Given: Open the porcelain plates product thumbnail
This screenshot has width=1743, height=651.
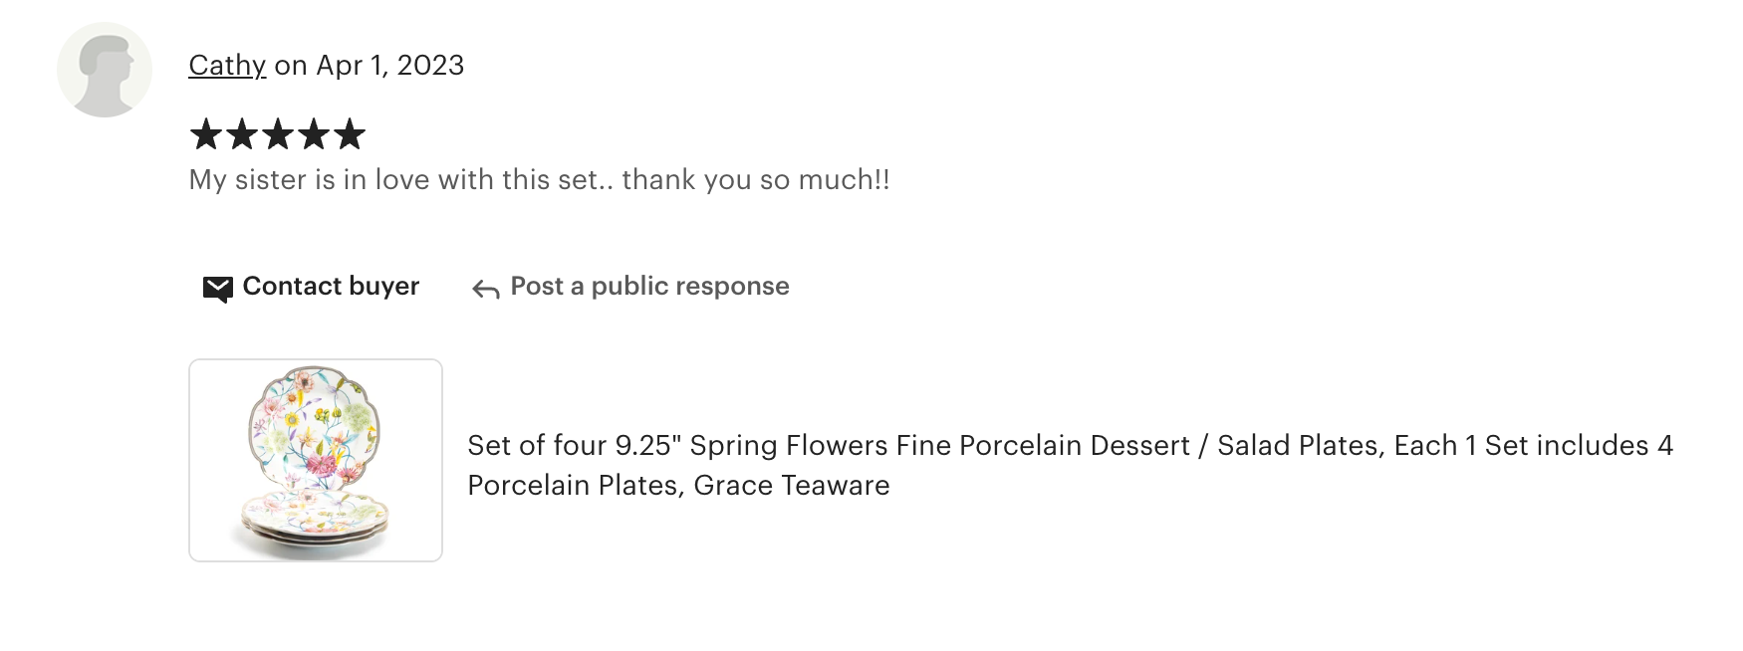Looking at the screenshot, I should [316, 460].
